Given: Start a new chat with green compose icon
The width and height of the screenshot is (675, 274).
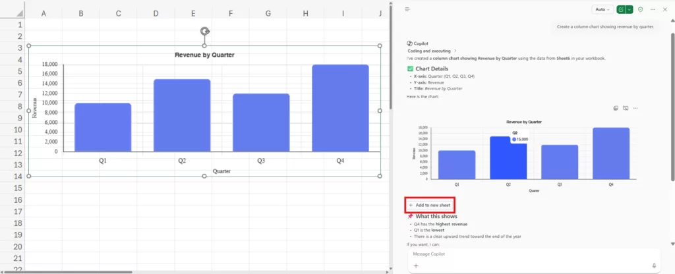Looking at the screenshot, I should coord(620,9).
